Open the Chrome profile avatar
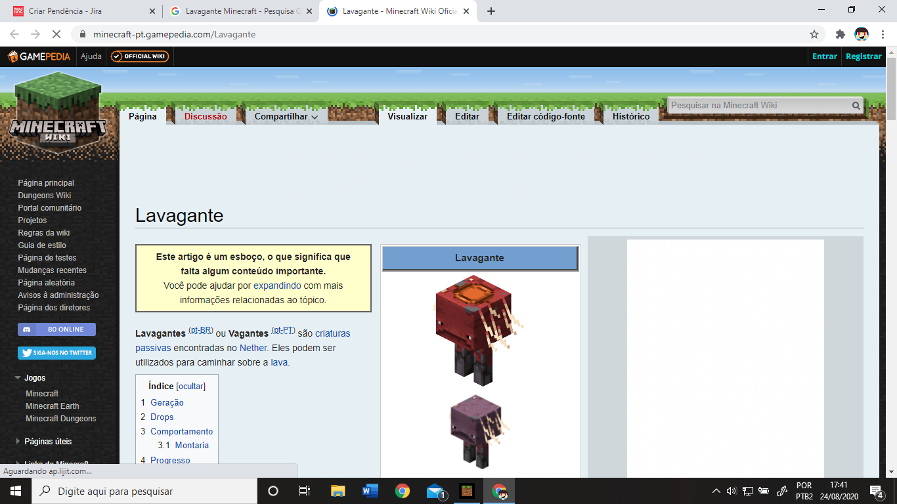Screen dimensions: 897x504 [x=862, y=34]
